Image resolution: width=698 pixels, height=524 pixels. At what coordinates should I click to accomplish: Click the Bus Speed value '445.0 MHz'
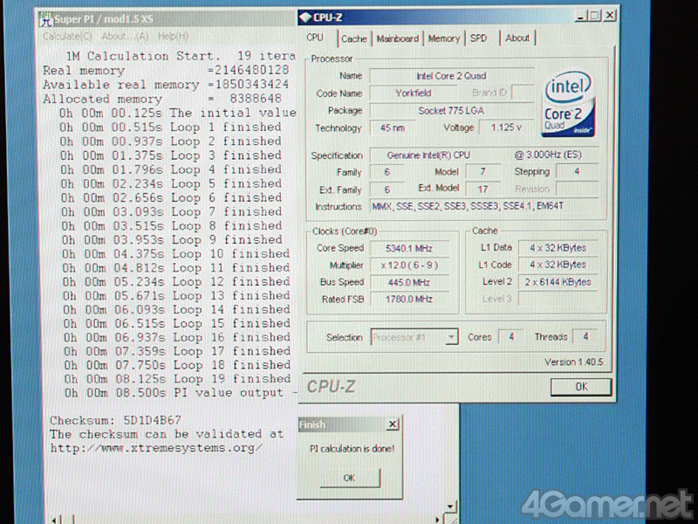409,282
